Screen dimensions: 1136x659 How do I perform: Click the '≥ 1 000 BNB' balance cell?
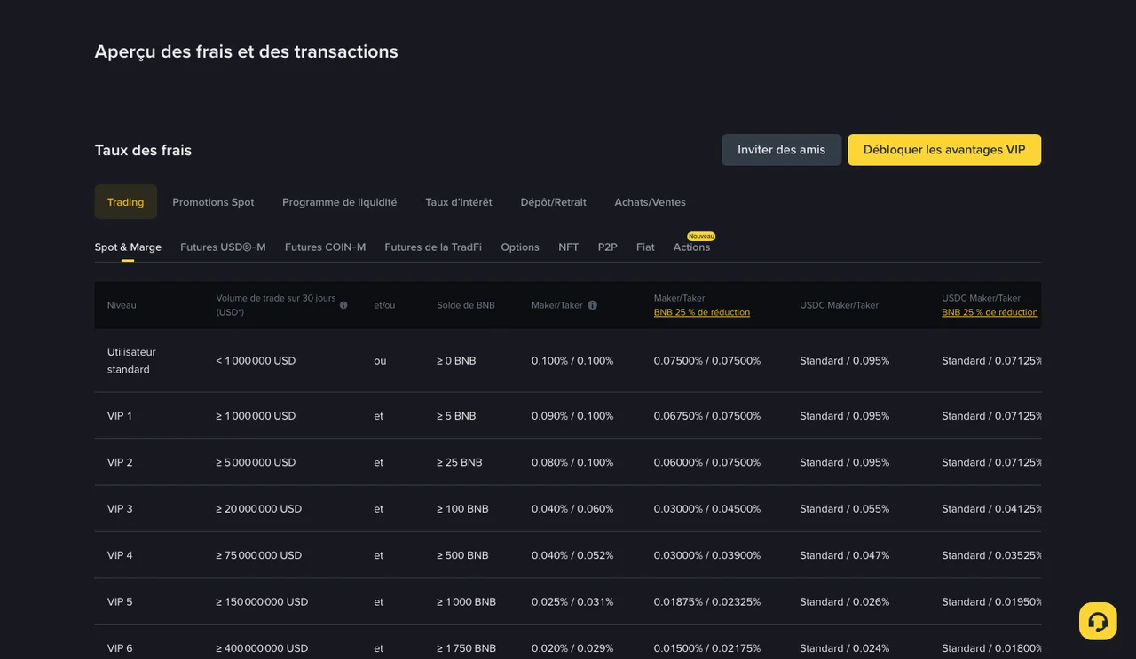coord(467,602)
